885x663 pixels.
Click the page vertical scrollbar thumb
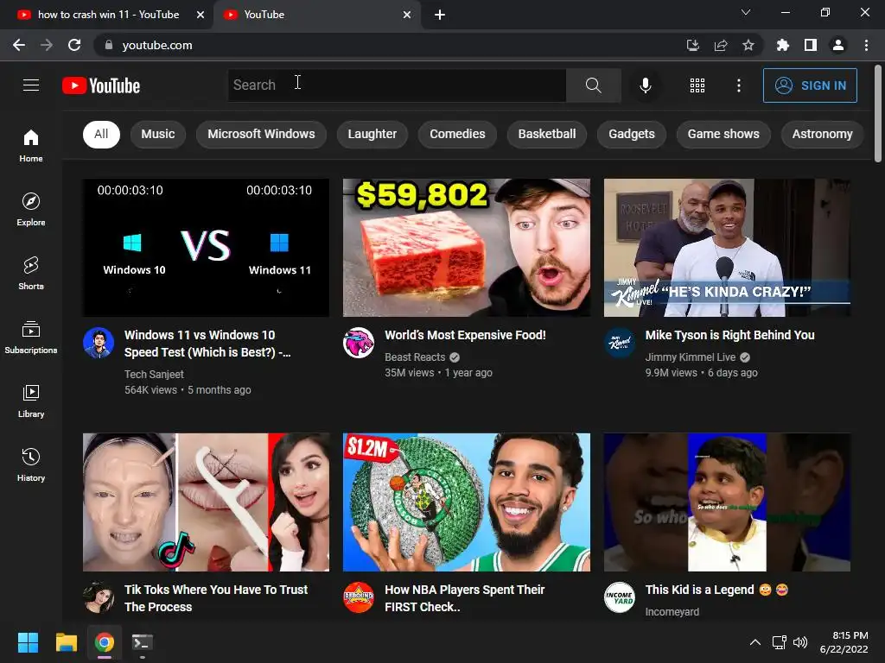point(878,113)
